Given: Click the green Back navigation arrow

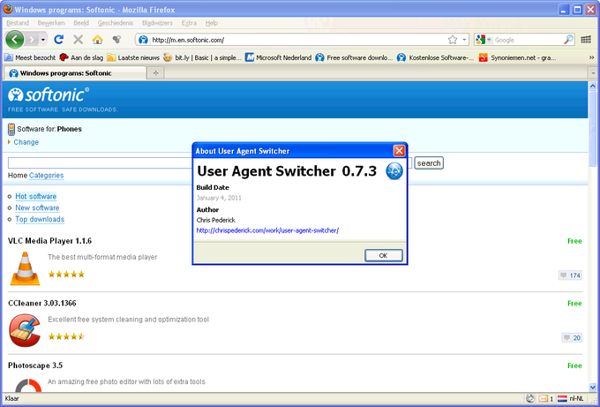Looking at the screenshot, I should (x=15, y=39).
